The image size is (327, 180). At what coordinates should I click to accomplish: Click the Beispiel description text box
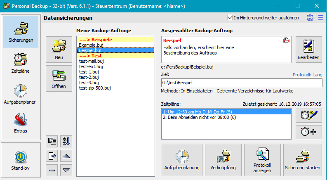(226, 50)
